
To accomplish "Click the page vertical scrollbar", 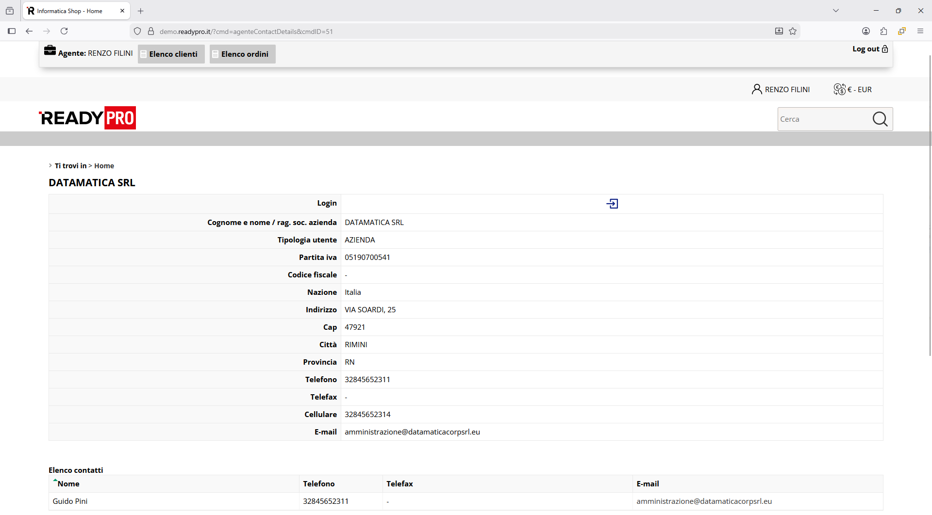I will [x=930, y=206].
